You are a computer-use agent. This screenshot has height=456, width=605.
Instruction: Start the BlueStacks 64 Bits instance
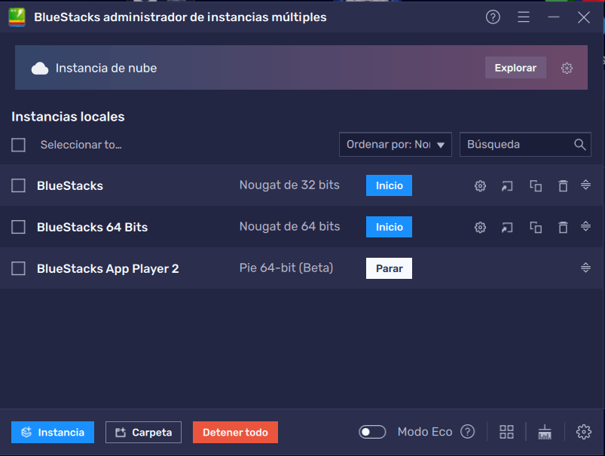(x=389, y=227)
